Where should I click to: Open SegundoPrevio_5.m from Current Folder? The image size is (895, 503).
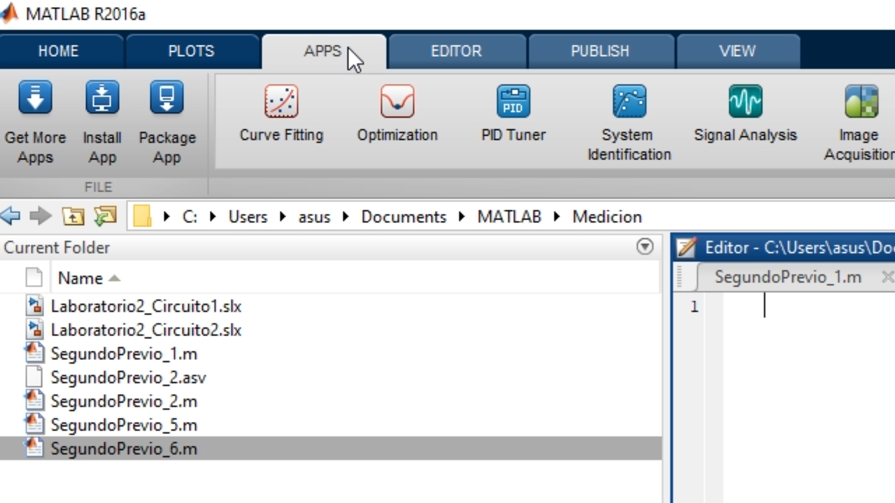coord(124,424)
